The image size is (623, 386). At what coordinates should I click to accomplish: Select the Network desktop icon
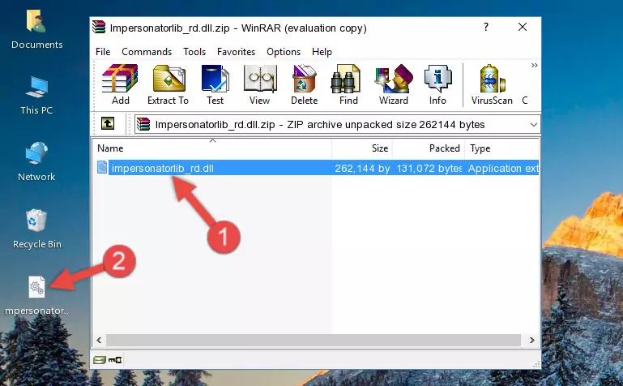[36, 162]
